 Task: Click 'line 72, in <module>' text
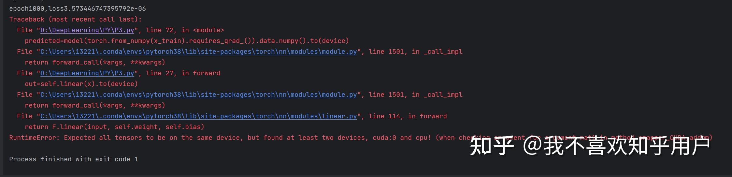point(185,30)
